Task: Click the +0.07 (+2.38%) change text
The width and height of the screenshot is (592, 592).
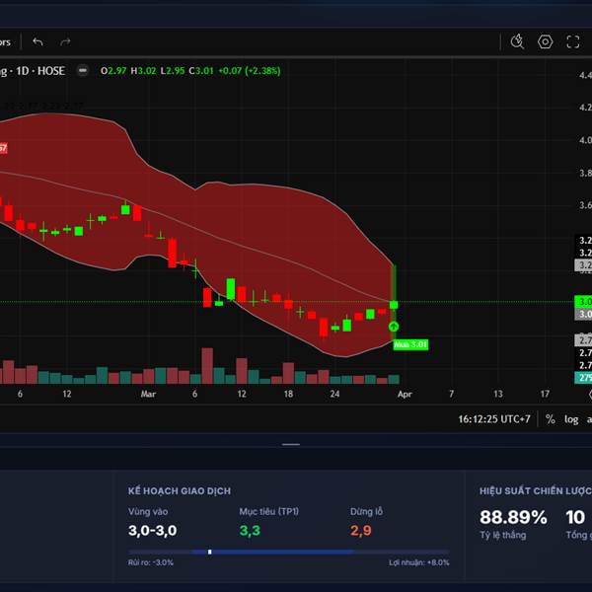Action: [250, 71]
